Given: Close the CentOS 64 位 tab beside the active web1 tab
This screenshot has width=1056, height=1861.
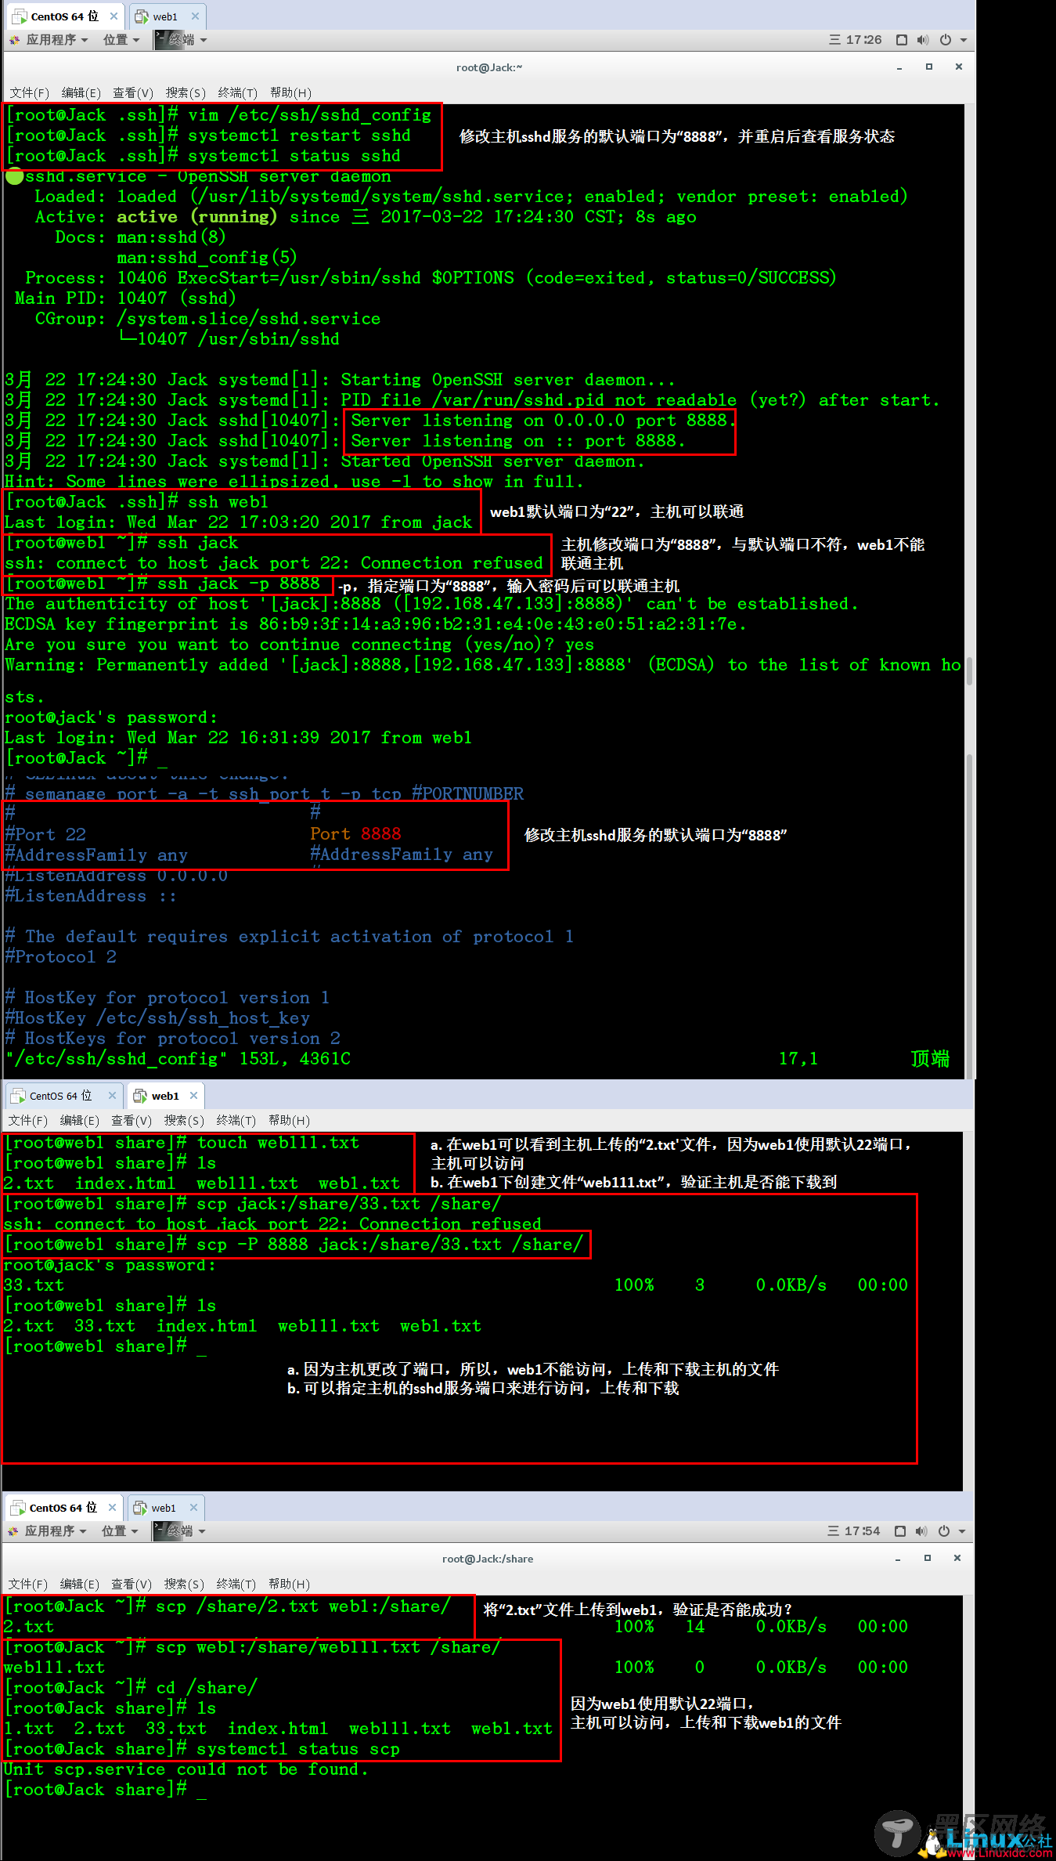Looking at the screenshot, I should point(112,1096).
